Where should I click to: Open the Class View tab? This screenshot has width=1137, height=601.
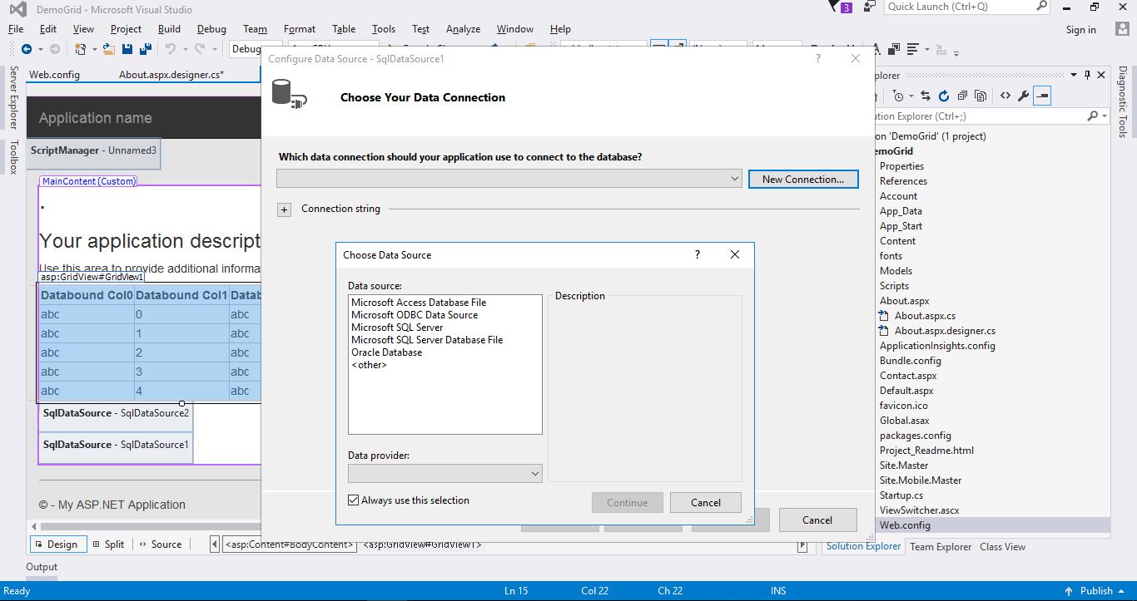click(x=1002, y=547)
